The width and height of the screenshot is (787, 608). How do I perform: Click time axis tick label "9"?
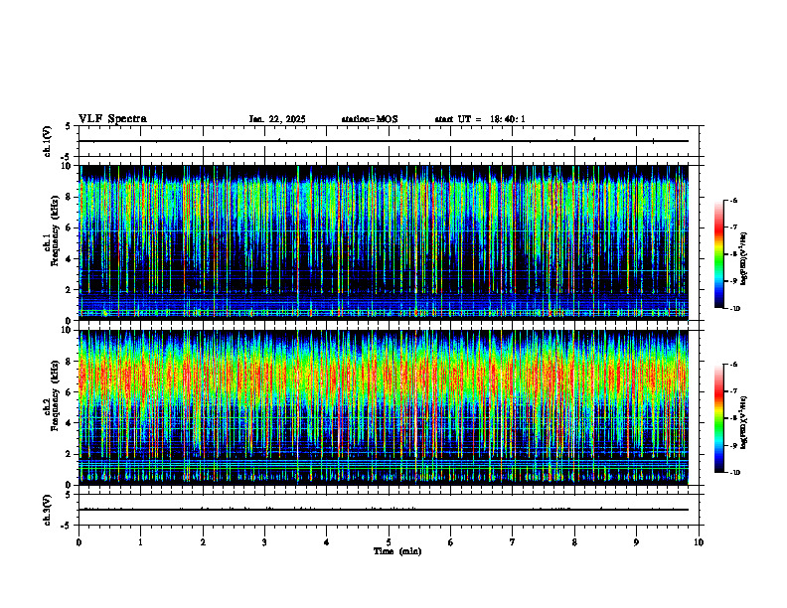point(636,542)
